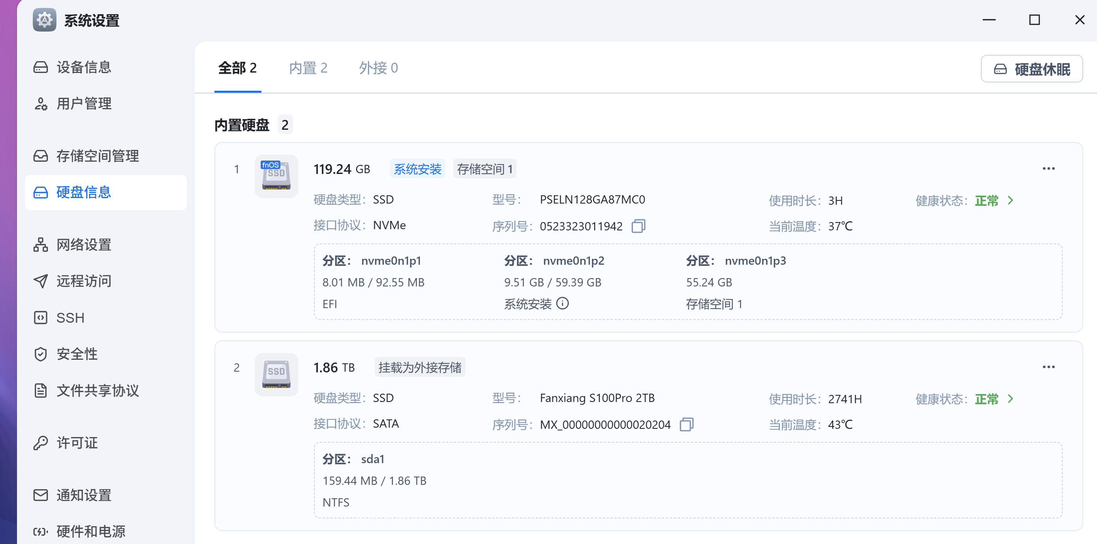Copy serial number MX_00000000000020204
This screenshot has width=1097, height=544.
click(x=686, y=424)
